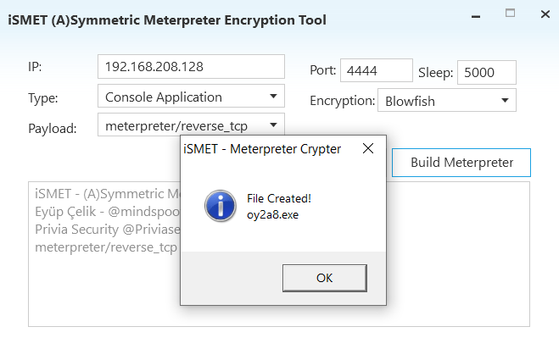Click the File Created! message text

pos(279,198)
